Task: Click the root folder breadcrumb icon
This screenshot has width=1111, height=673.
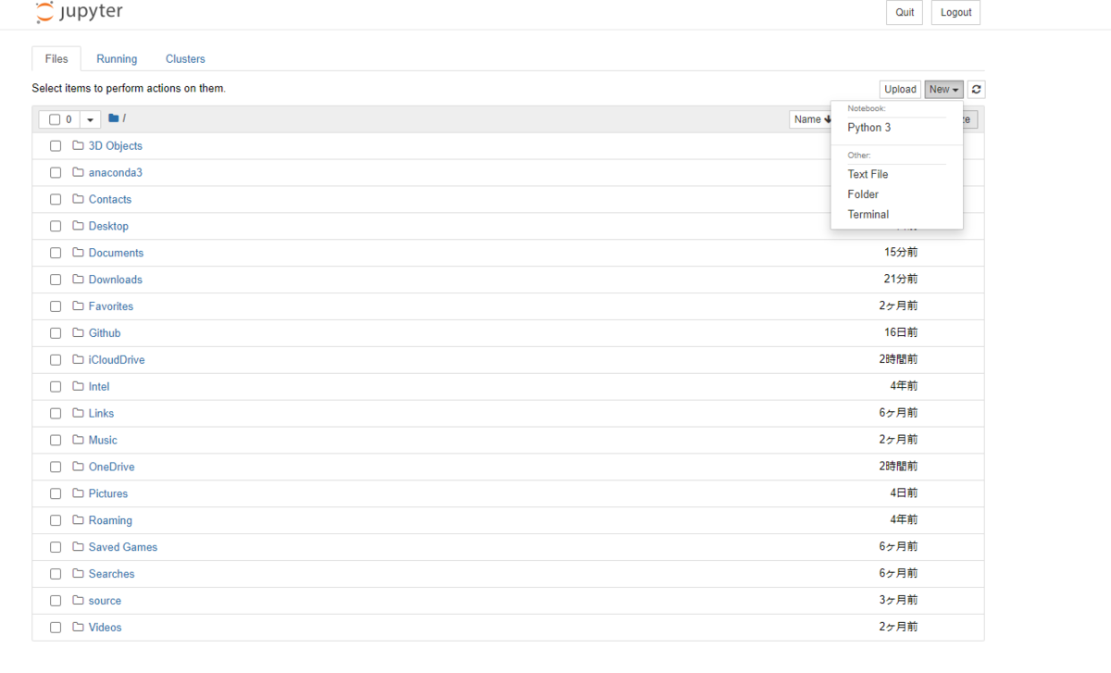Action: pyautogui.click(x=114, y=118)
